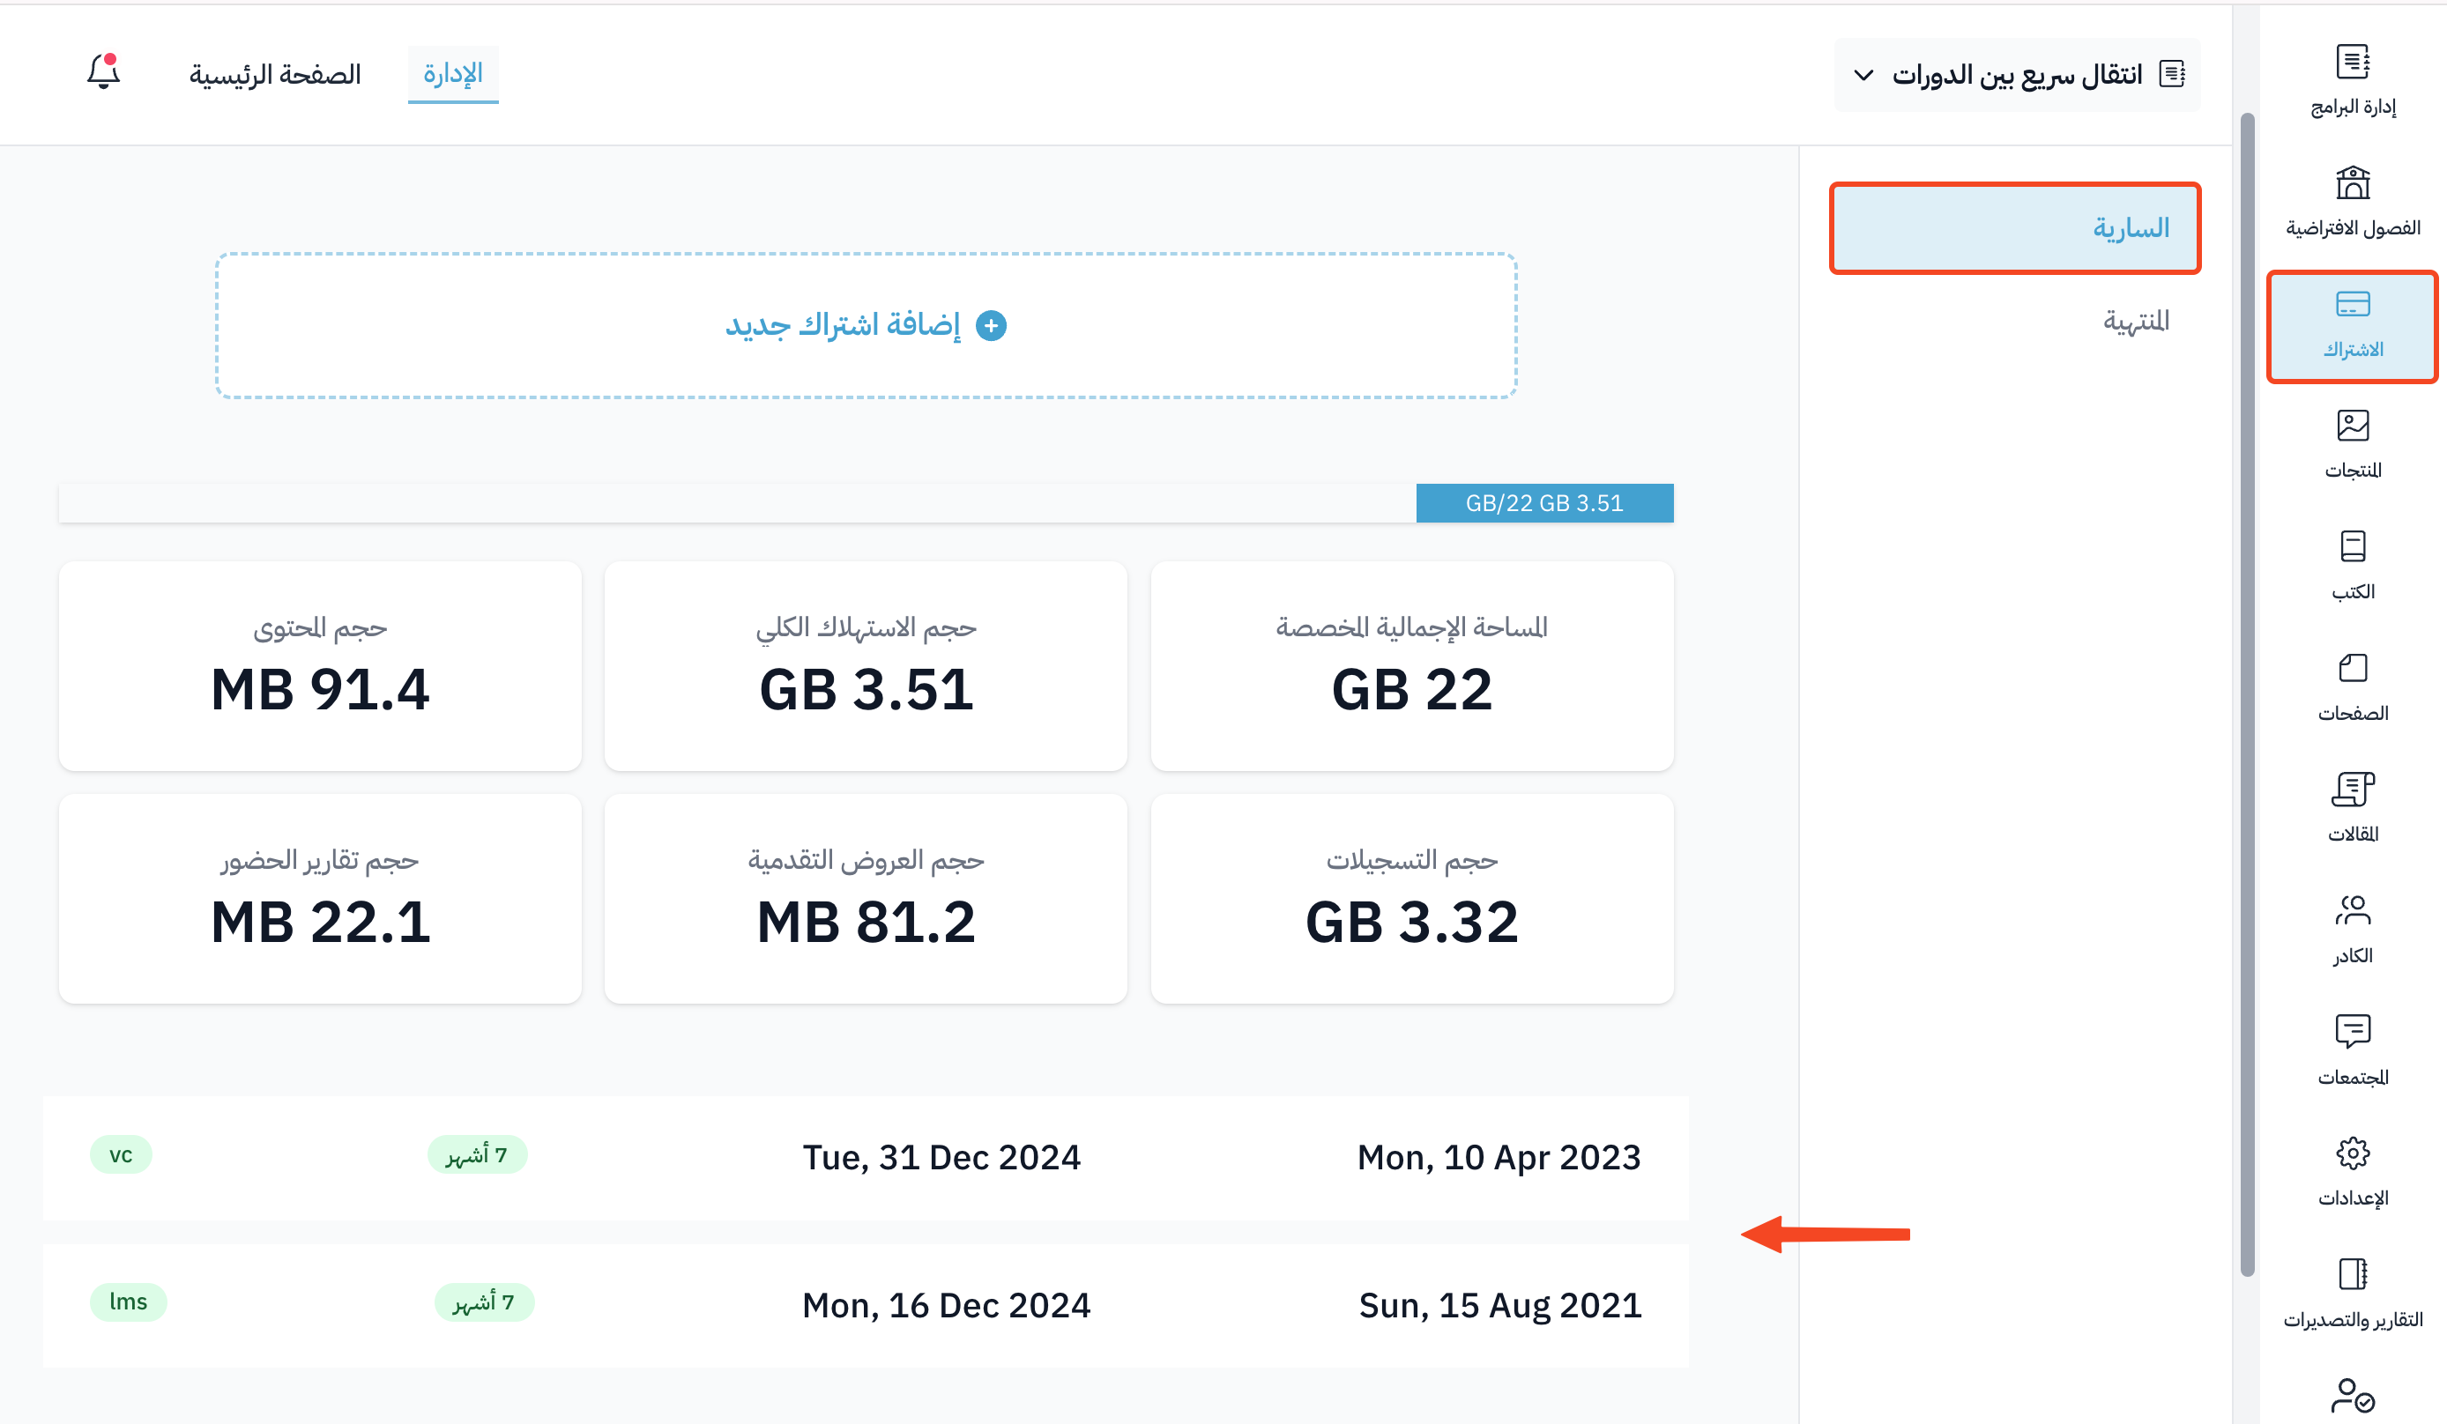Viewport: 2447px width, 1424px height.
Task: Open the notifications bell
Action: pos(103,72)
